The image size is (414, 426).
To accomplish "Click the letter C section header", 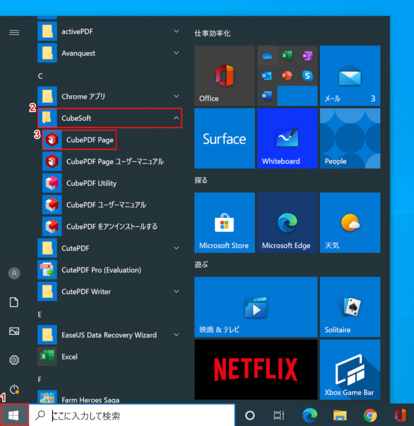I will (x=41, y=76).
